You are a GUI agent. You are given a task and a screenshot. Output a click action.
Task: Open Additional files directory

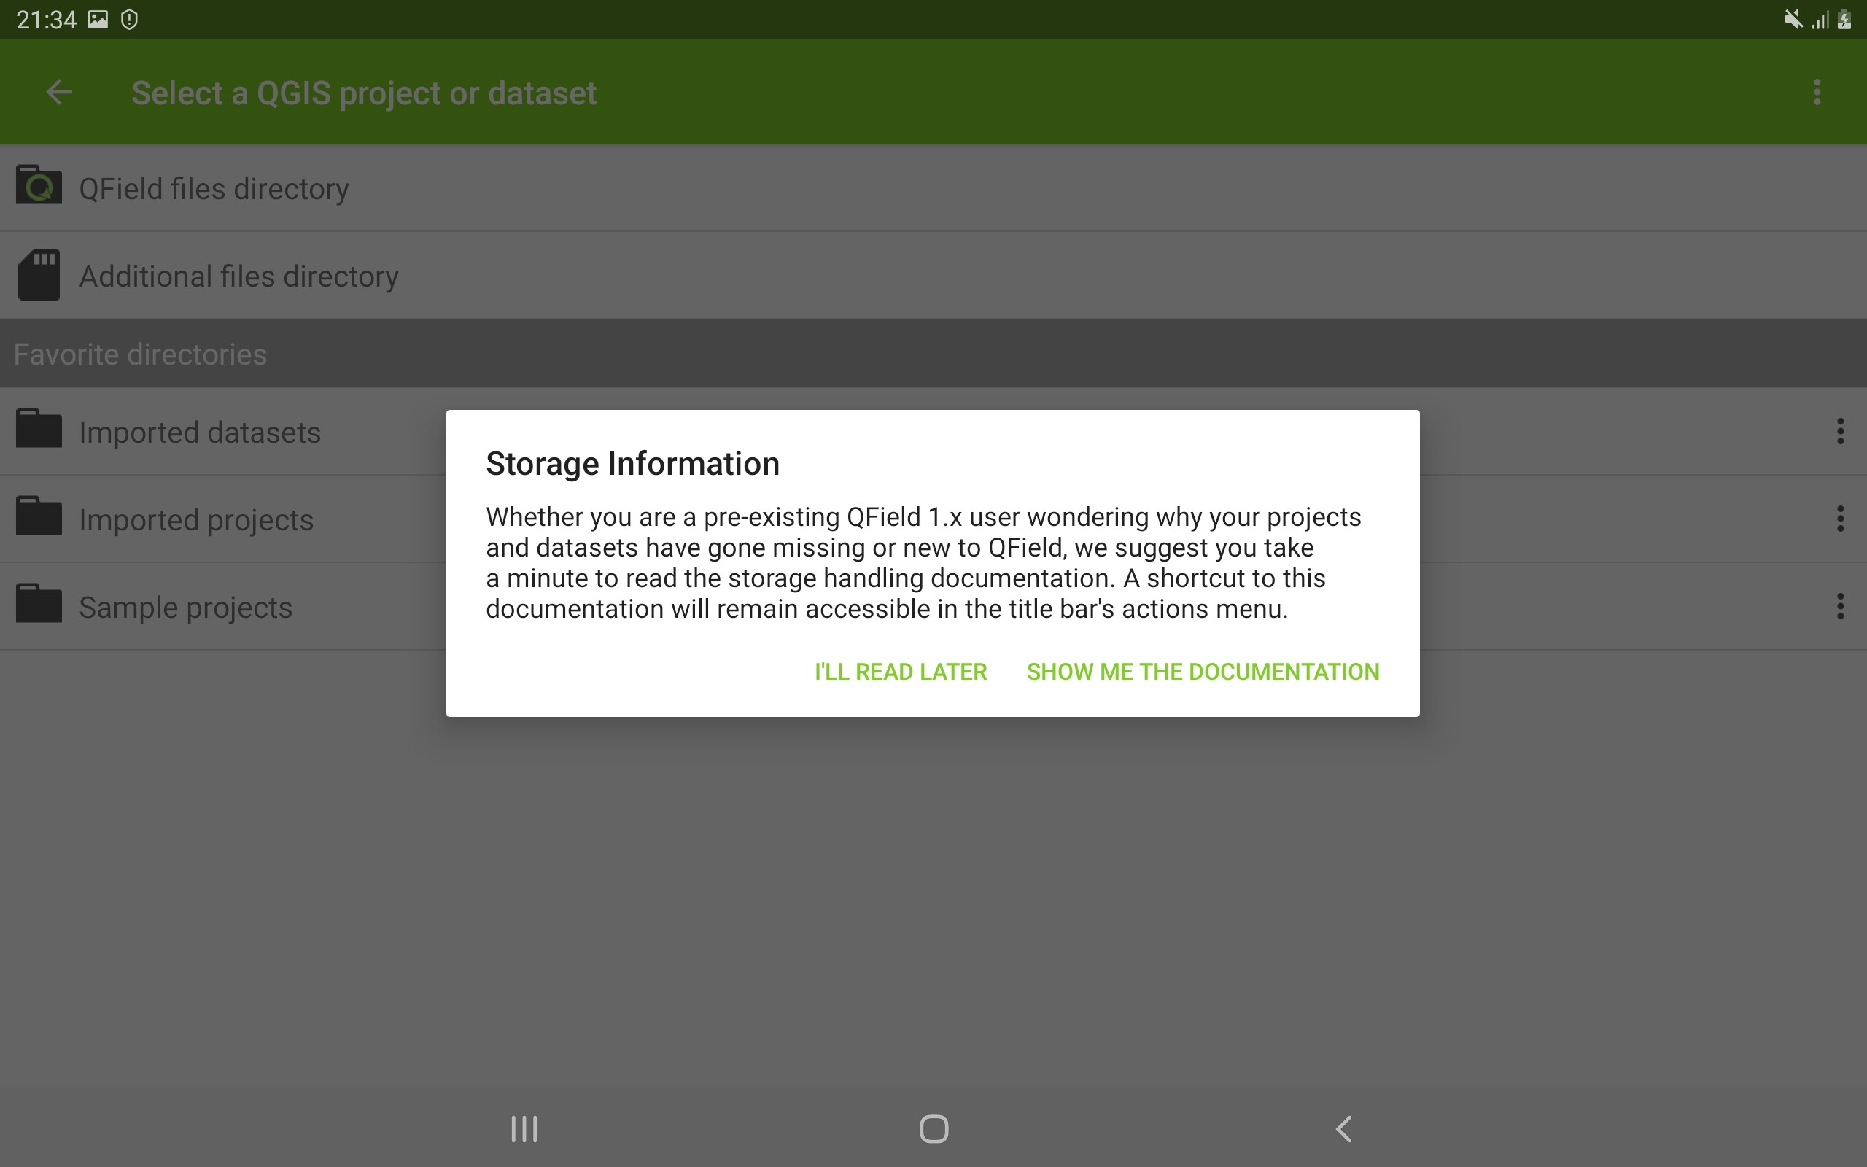pyautogui.click(x=933, y=276)
